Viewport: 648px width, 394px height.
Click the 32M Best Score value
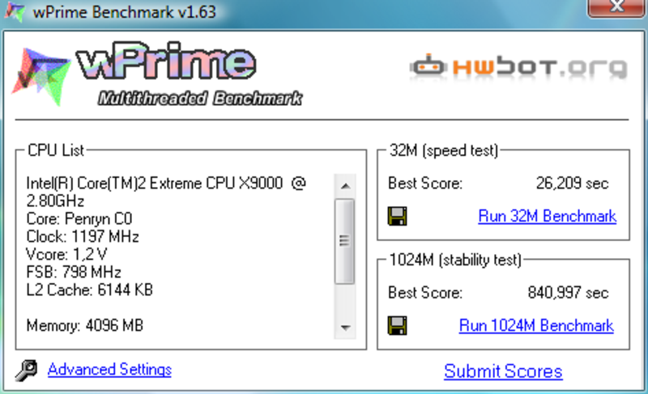573,183
